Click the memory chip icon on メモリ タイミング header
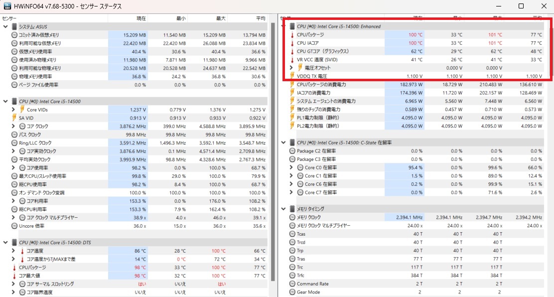 pyautogui.click(x=291, y=208)
